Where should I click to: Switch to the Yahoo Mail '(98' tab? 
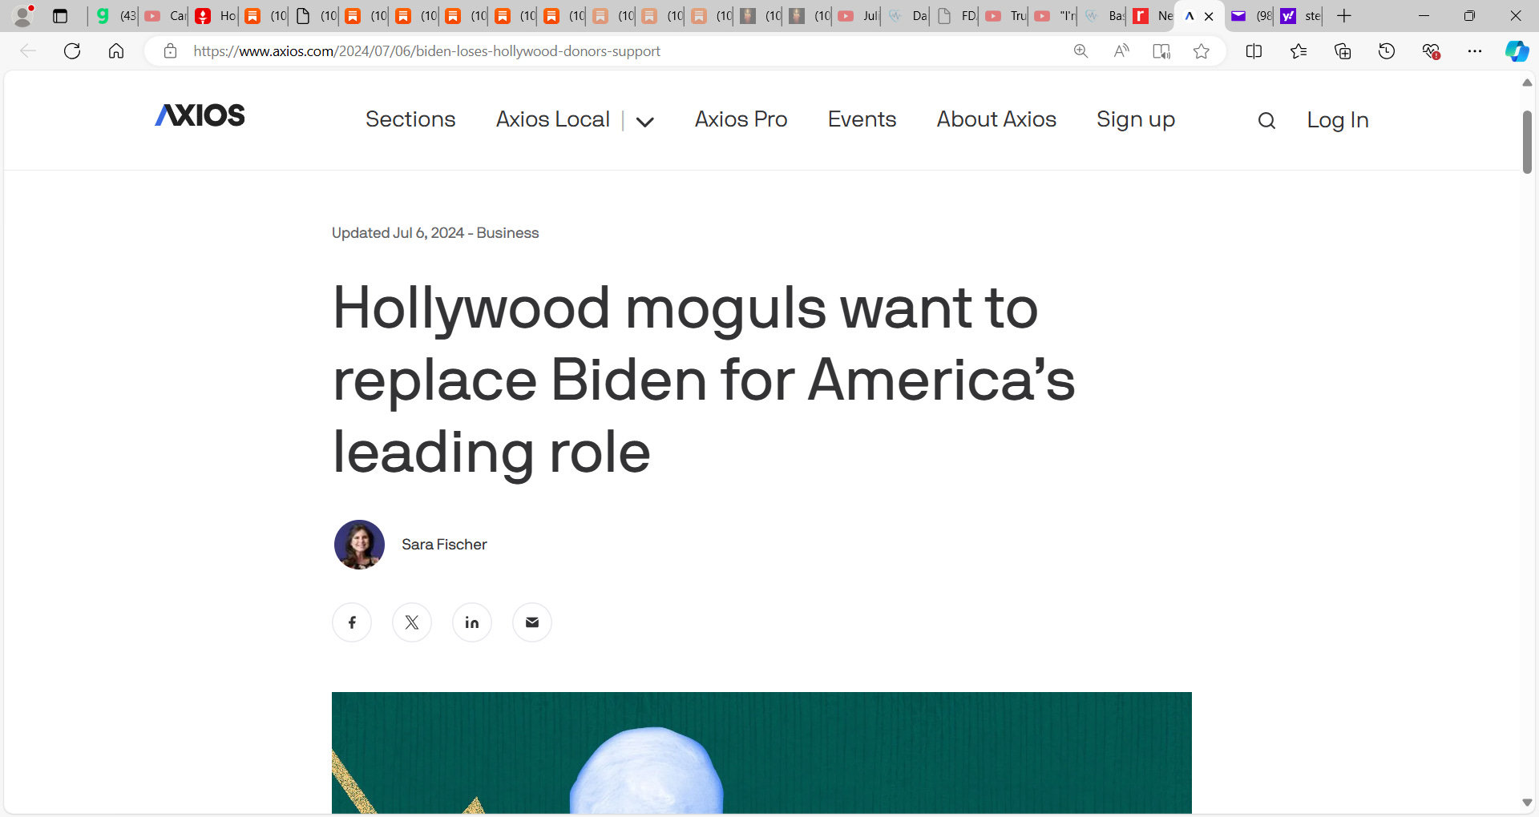1250,16
